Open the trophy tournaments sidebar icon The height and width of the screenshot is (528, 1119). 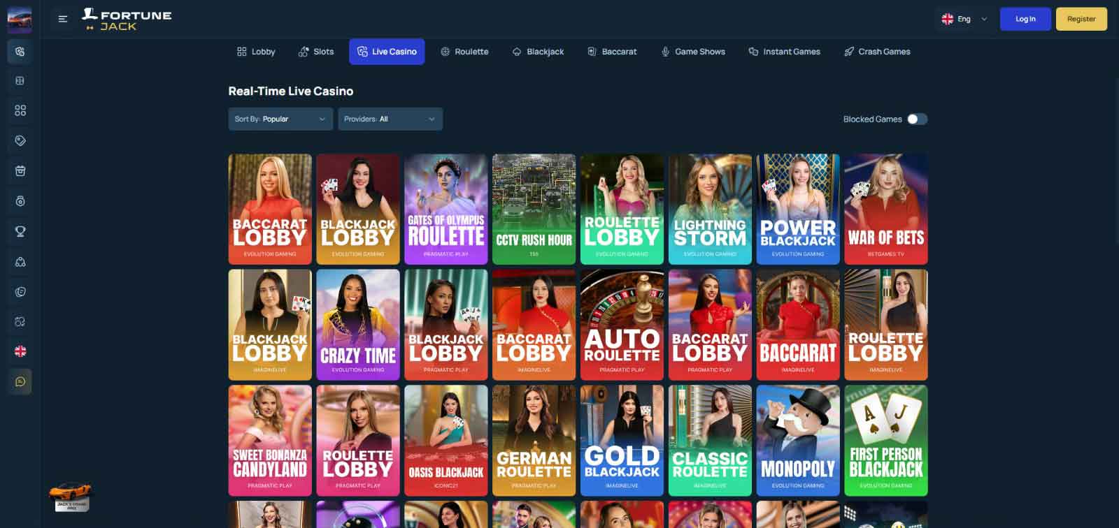pyautogui.click(x=20, y=231)
